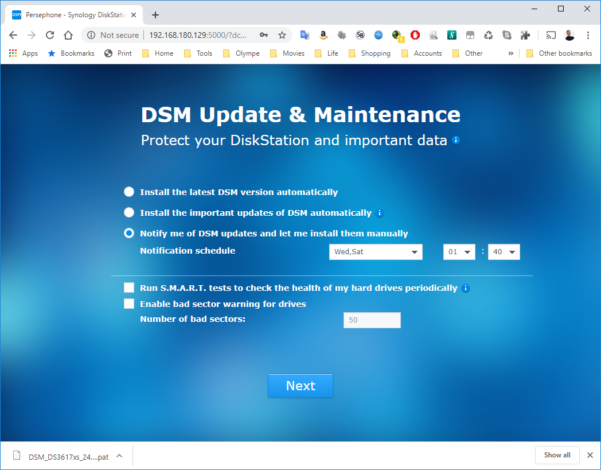Select Notify me of DSM updates manually option

(x=129, y=233)
